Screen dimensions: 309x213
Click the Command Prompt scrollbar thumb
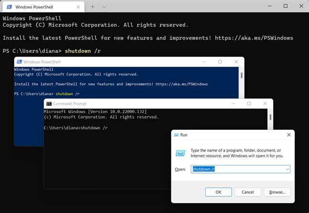pos(270,117)
